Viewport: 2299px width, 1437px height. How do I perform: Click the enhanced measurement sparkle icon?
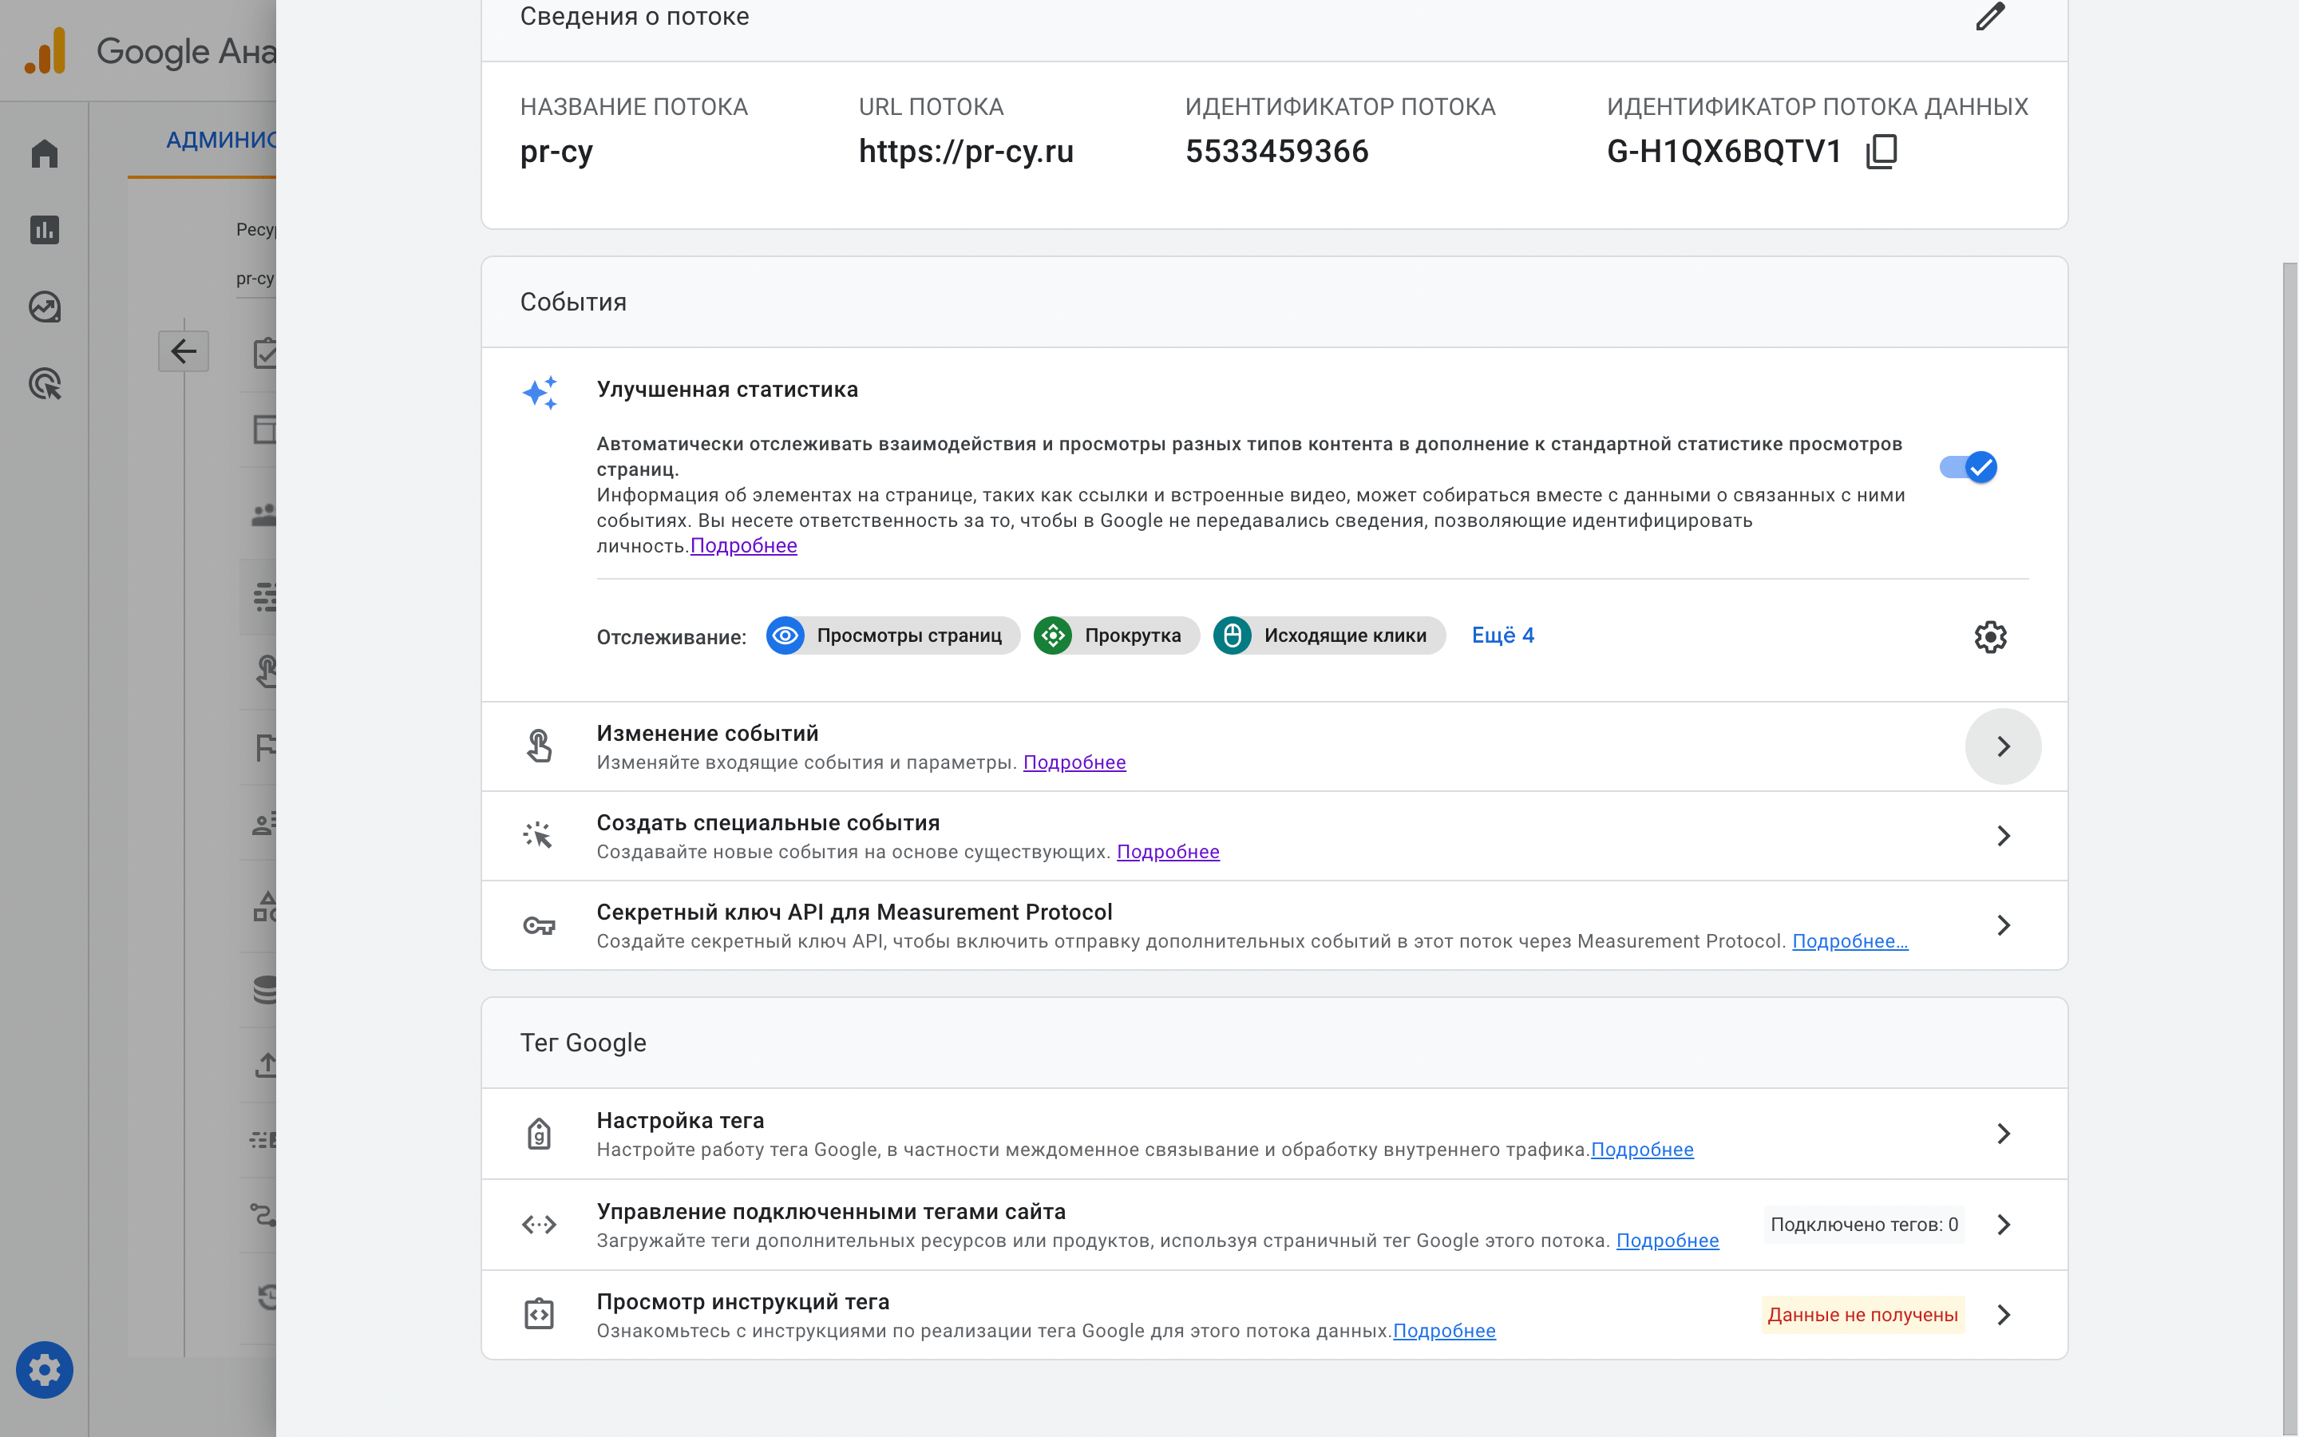pyautogui.click(x=540, y=393)
